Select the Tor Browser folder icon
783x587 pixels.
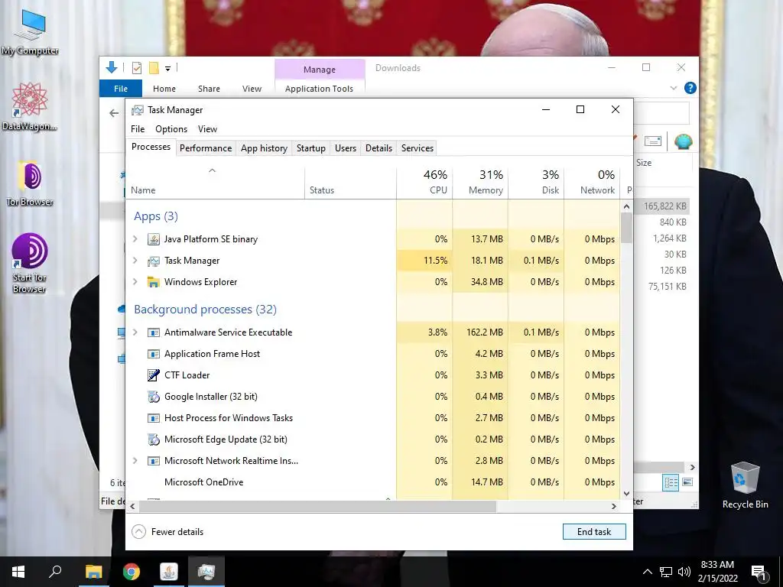(30, 183)
